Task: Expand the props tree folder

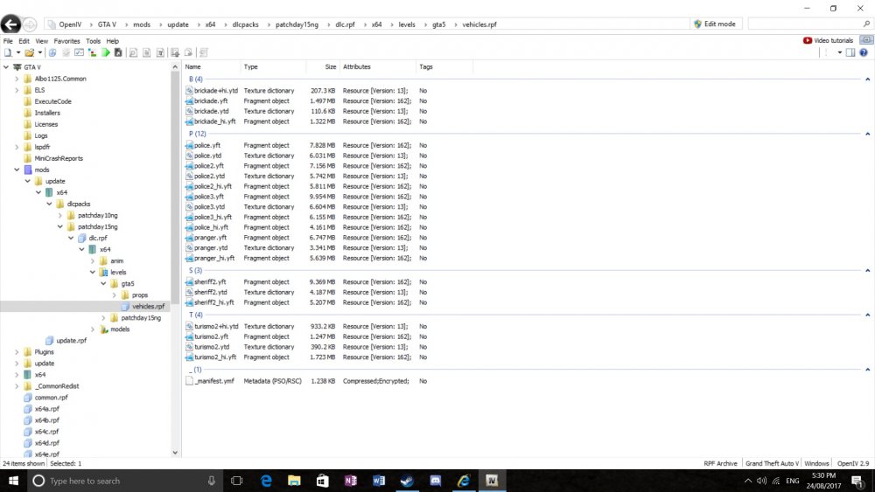Action: (115, 295)
